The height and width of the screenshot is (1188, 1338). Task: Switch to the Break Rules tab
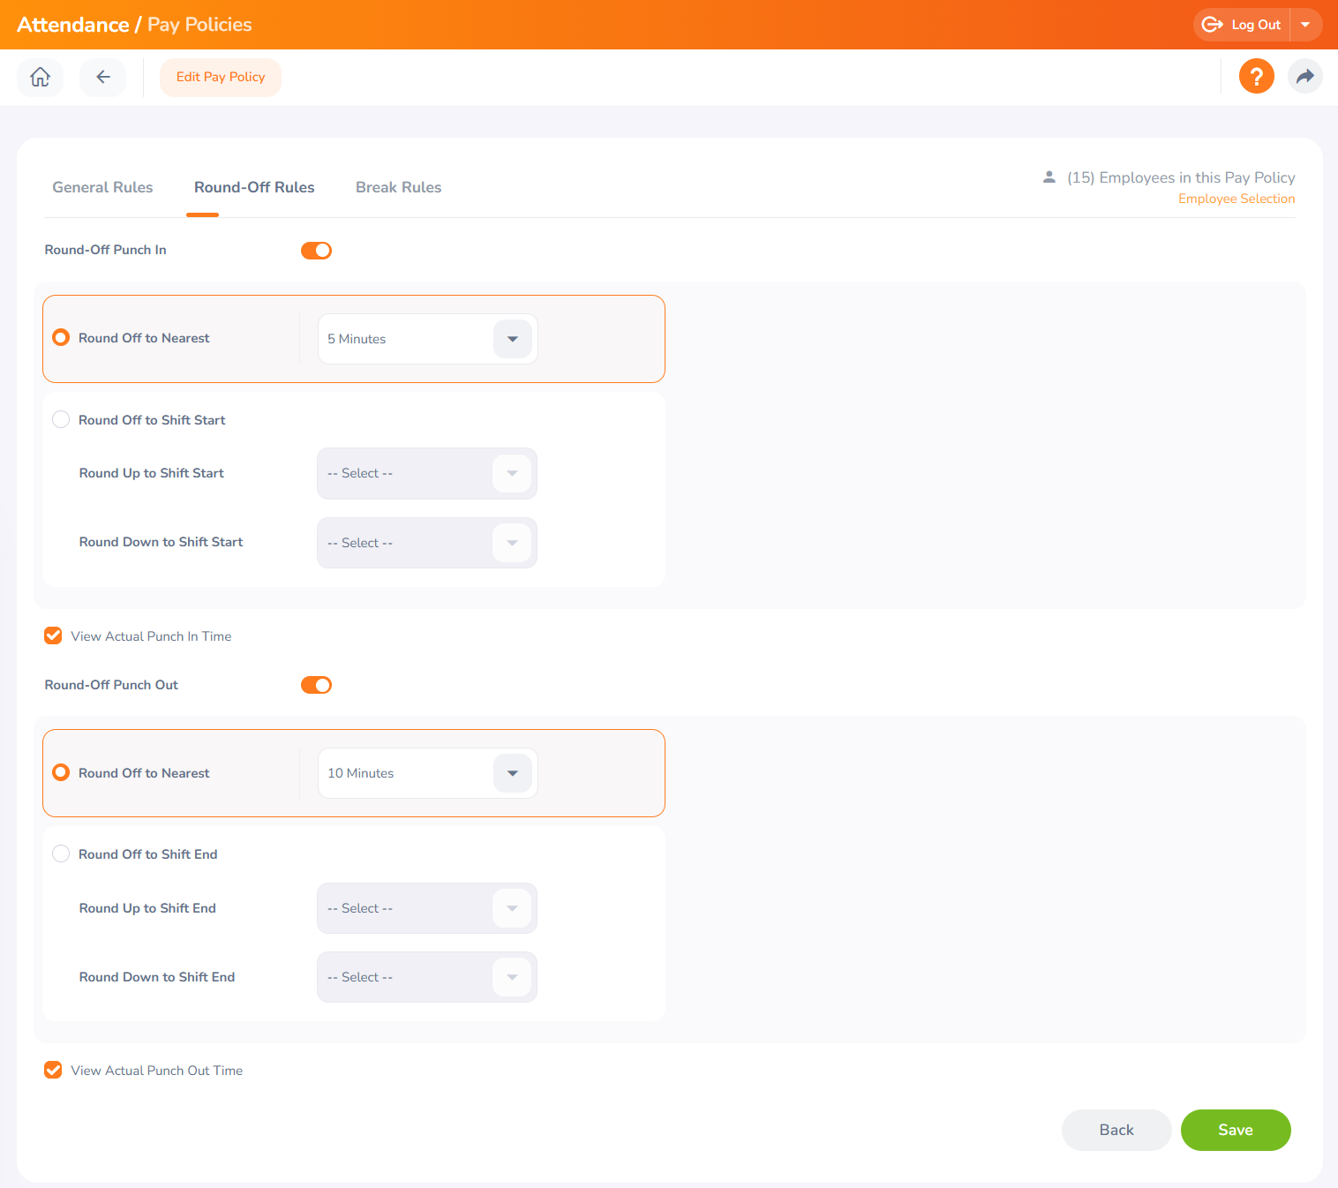pos(398,187)
